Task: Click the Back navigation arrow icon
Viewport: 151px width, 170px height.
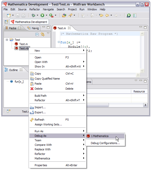Action: point(107,15)
